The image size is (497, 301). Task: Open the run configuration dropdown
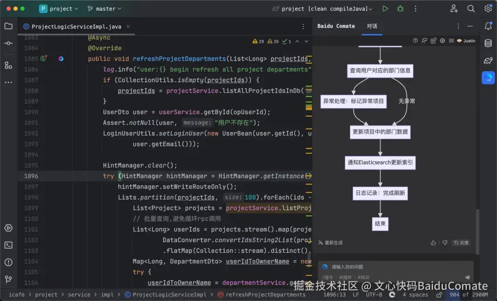(322, 9)
